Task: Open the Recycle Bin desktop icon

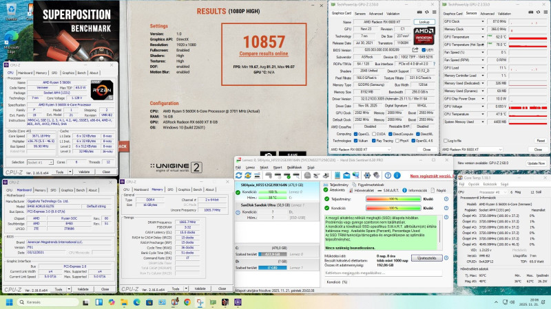Action: coord(11,11)
